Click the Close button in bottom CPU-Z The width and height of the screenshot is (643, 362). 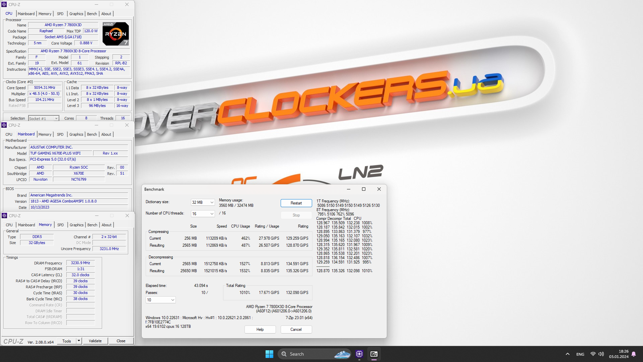121,341
